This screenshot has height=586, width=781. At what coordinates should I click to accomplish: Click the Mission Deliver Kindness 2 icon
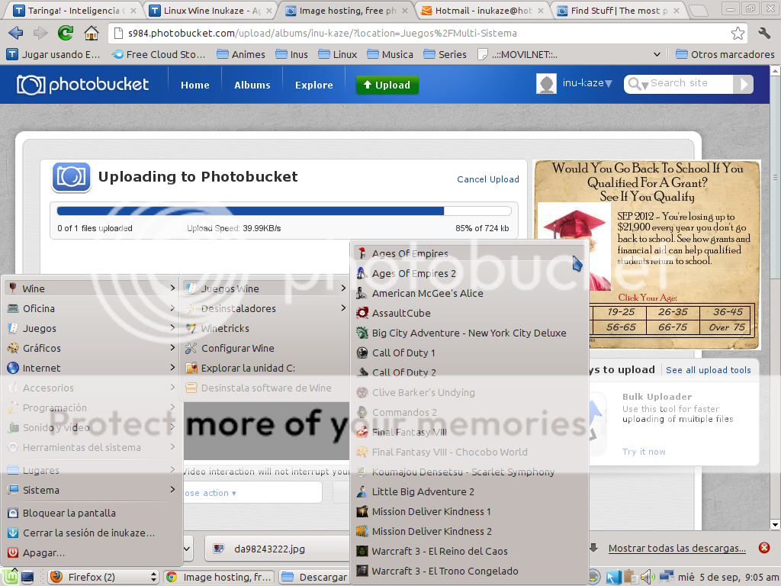[362, 531]
